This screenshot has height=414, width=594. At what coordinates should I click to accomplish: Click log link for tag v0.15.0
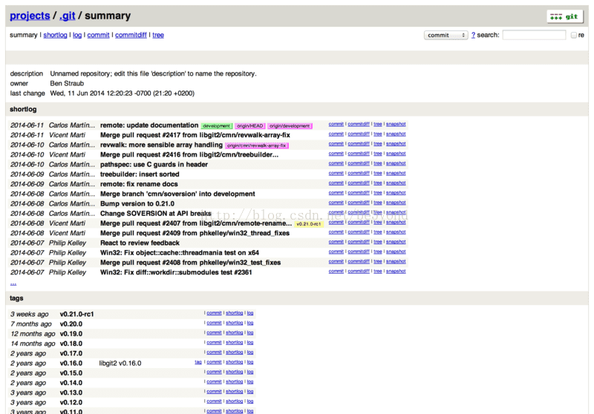pyautogui.click(x=250, y=372)
